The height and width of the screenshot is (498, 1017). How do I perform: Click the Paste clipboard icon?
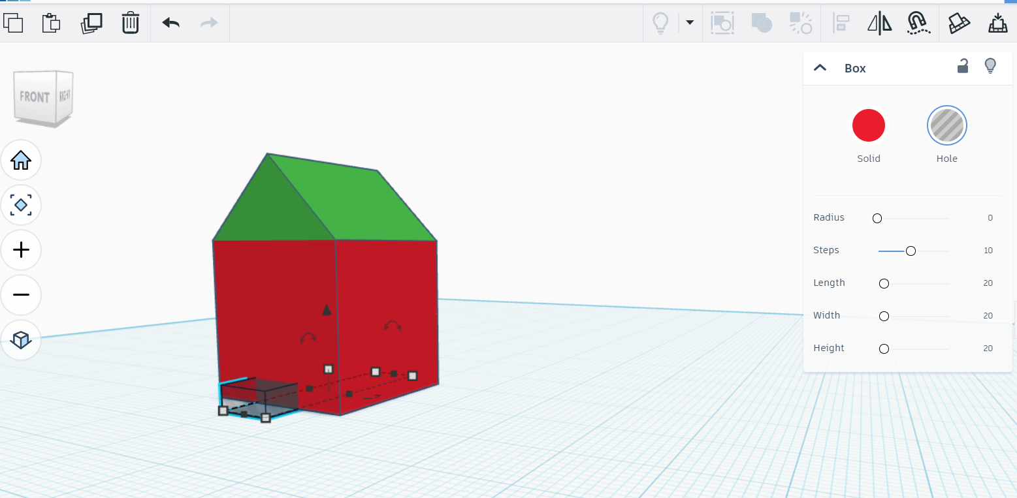pyautogui.click(x=51, y=23)
